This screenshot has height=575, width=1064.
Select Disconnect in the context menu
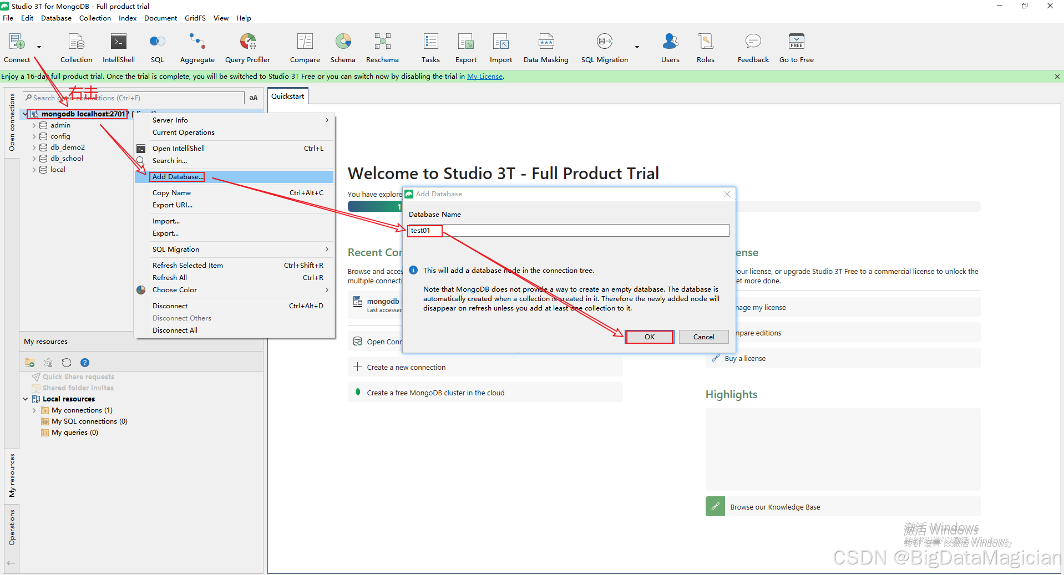coord(234,306)
